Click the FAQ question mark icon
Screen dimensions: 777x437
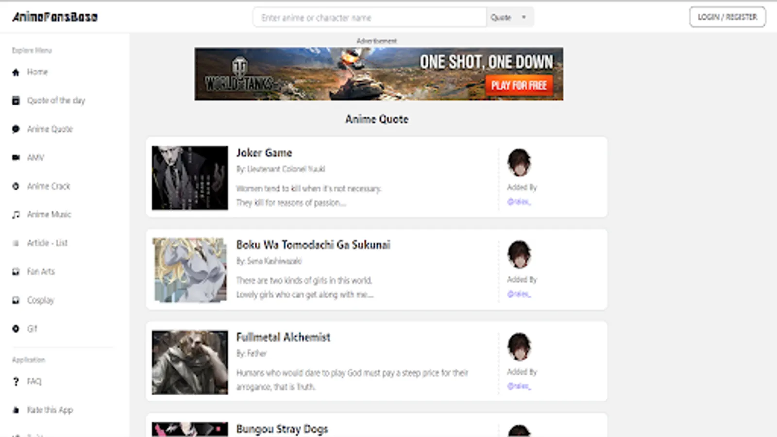16,382
